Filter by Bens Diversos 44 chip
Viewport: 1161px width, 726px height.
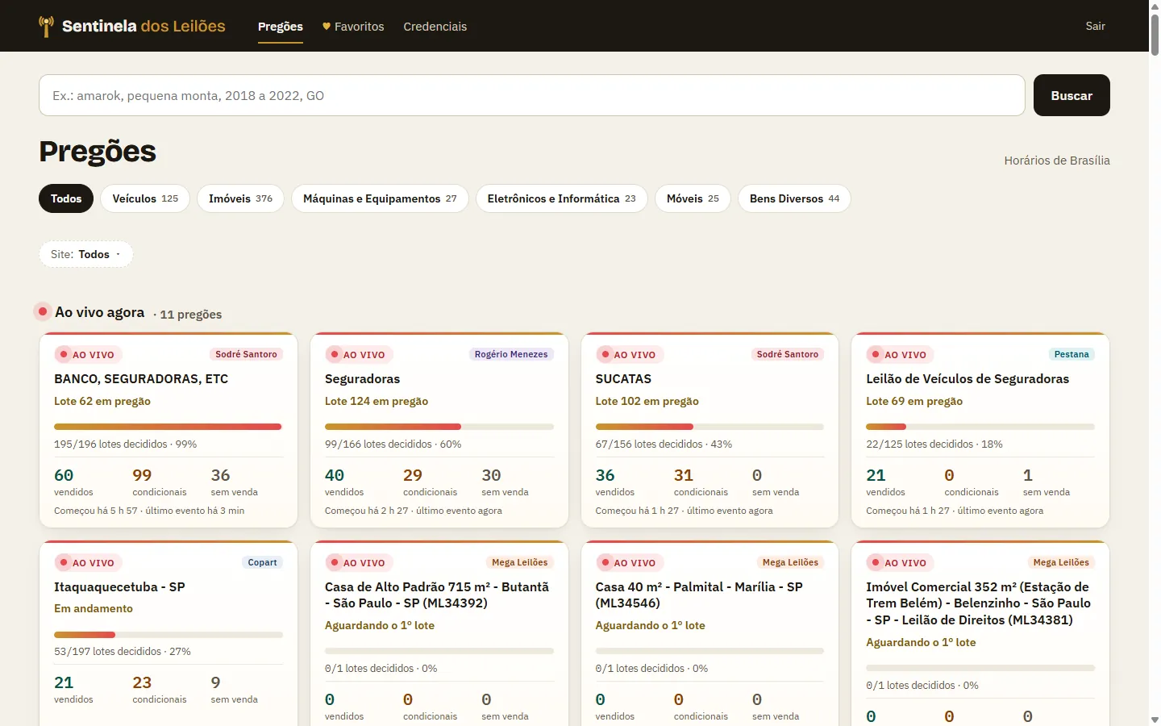pos(794,198)
